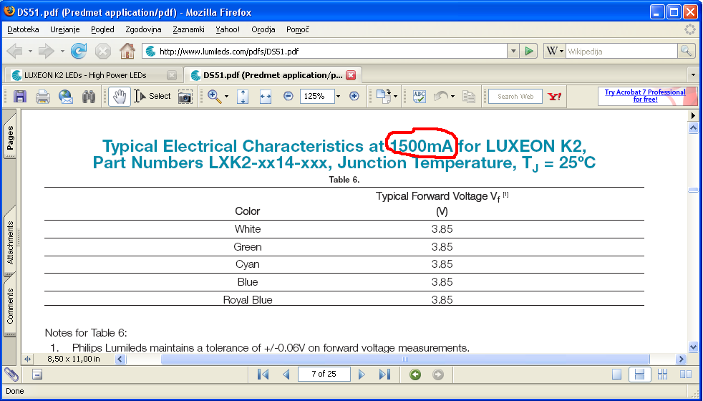This screenshot has width=703, height=401.
Task: Expand the rotate view dropdown arrow
Action: point(395,97)
